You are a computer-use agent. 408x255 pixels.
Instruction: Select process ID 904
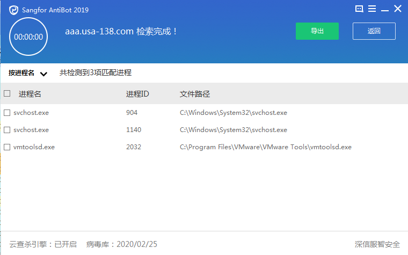click(x=132, y=113)
